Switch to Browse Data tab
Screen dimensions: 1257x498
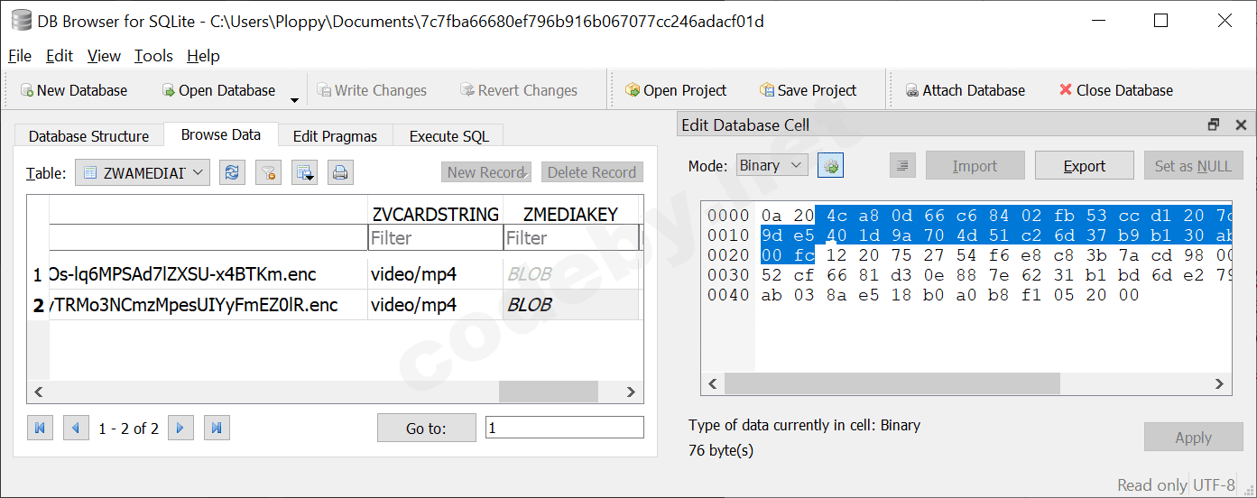coord(221,134)
